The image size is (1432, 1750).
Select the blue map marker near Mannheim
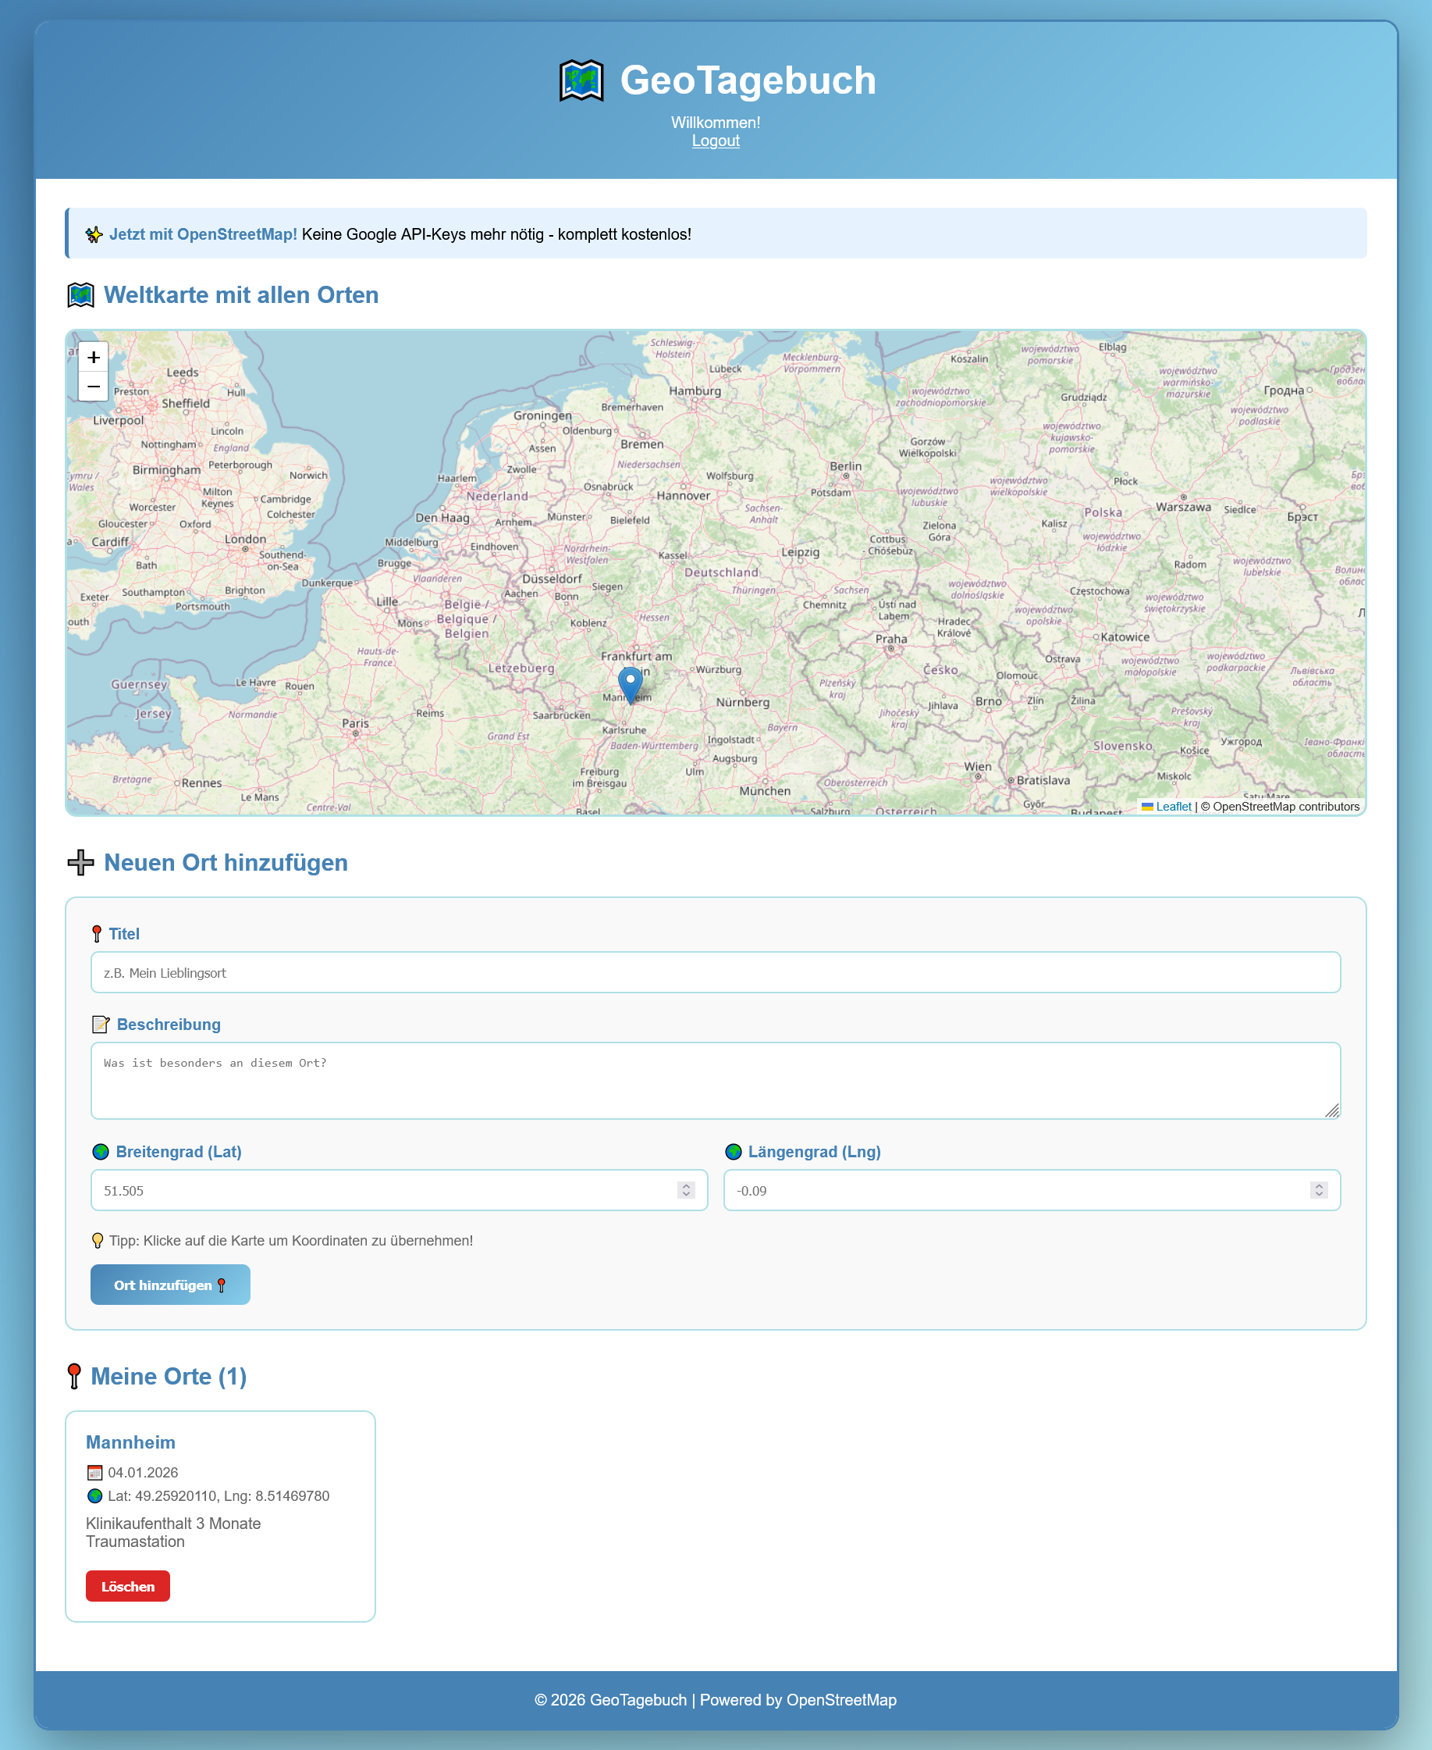click(630, 683)
